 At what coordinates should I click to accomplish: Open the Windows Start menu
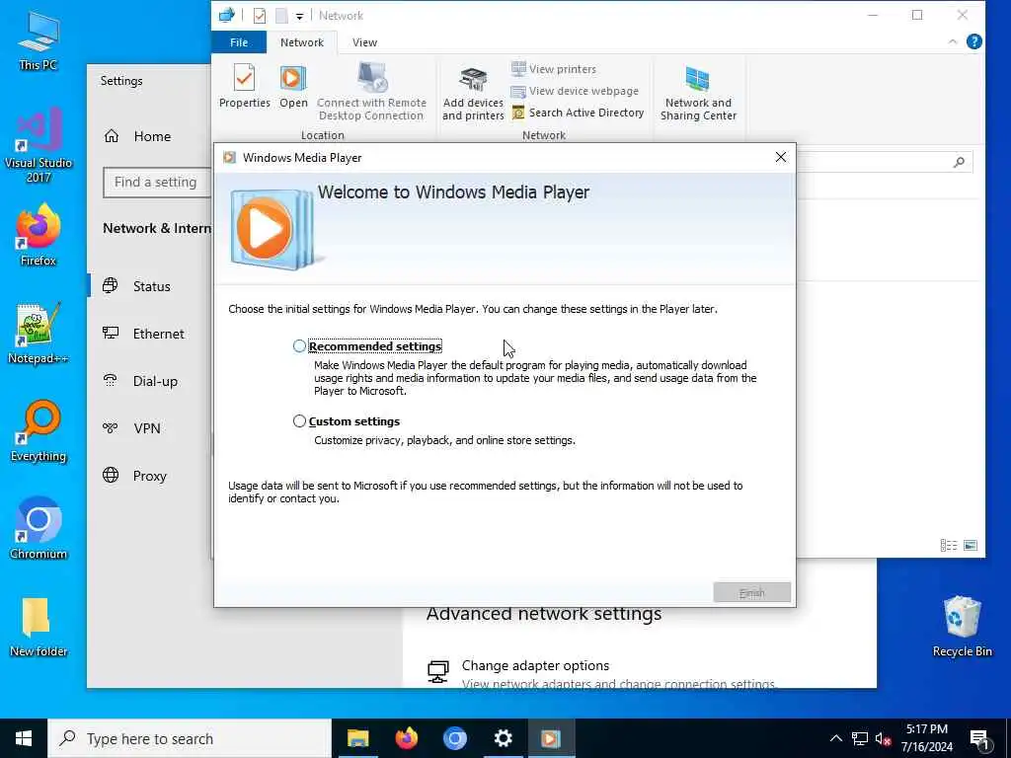click(24, 738)
